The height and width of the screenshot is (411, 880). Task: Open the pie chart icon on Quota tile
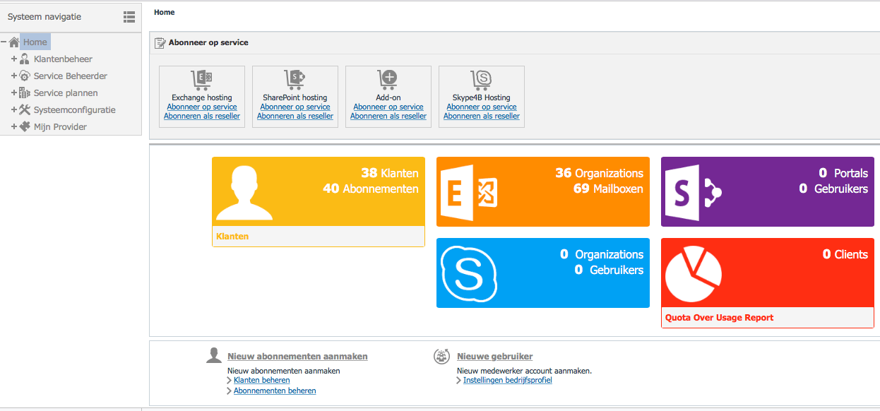692,273
